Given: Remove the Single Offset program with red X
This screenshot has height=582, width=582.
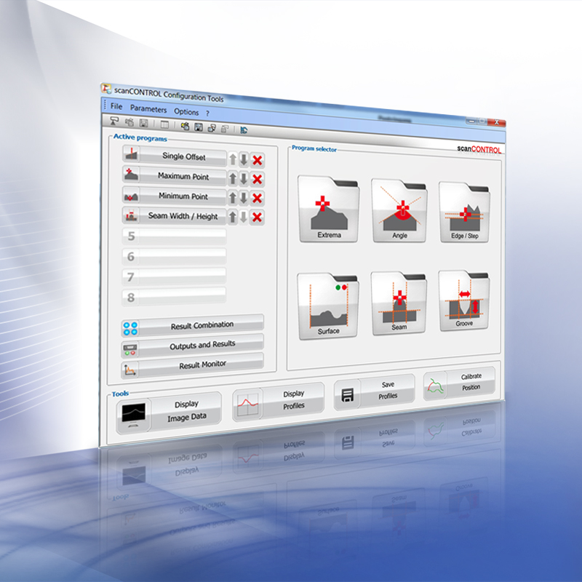Looking at the screenshot, I should (258, 160).
